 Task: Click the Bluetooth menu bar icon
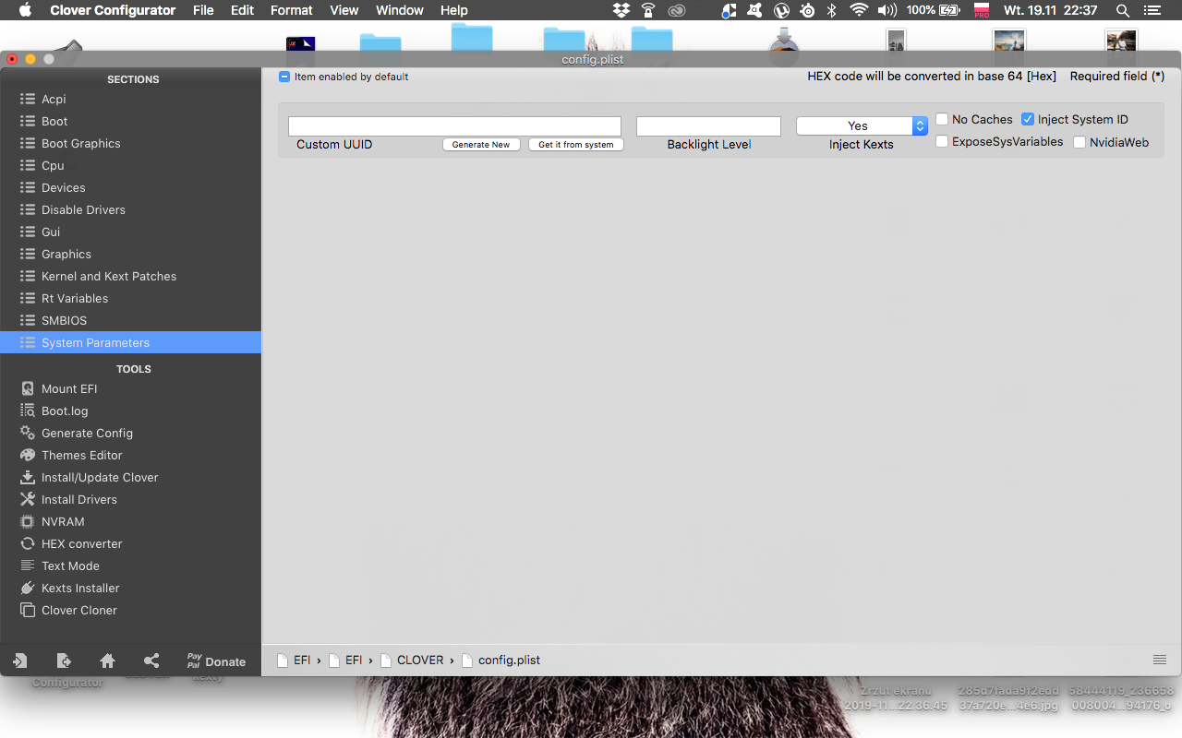coord(832,10)
